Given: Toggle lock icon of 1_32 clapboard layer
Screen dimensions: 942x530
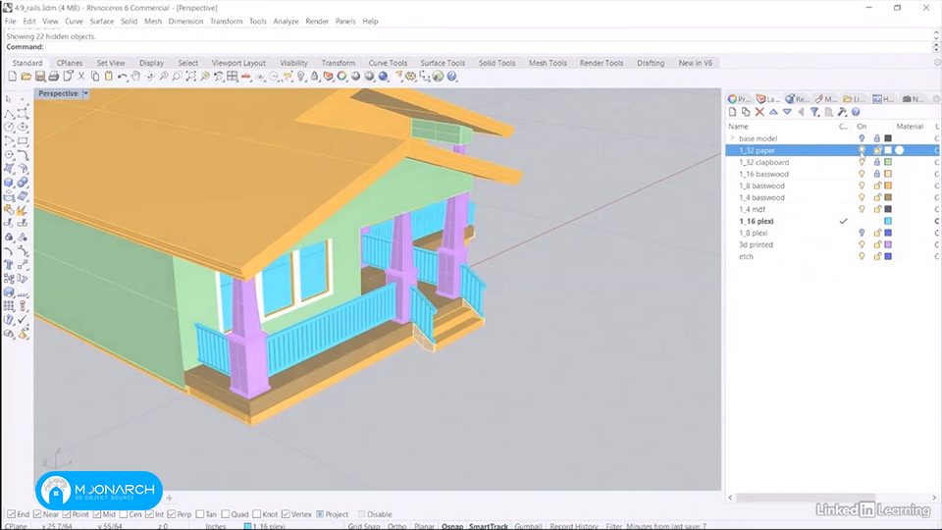Looking at the screenshot, I should [877, 162].
